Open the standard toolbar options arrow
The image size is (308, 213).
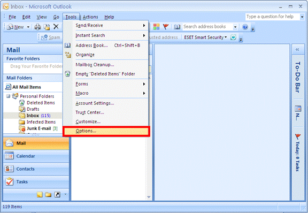253,29
